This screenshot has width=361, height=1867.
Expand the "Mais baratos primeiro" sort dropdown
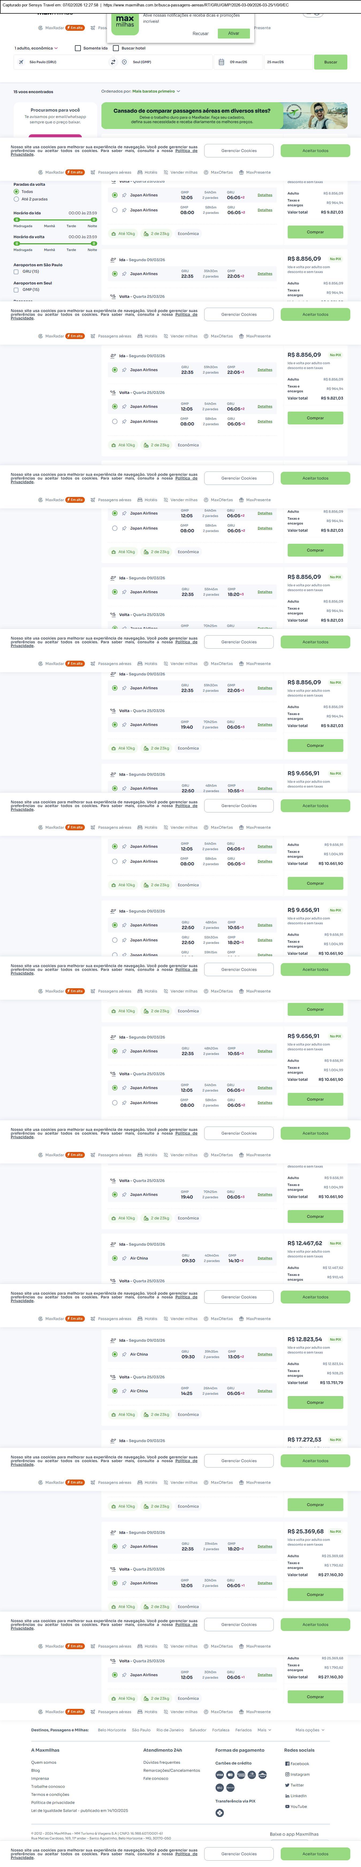click(156, 91)
